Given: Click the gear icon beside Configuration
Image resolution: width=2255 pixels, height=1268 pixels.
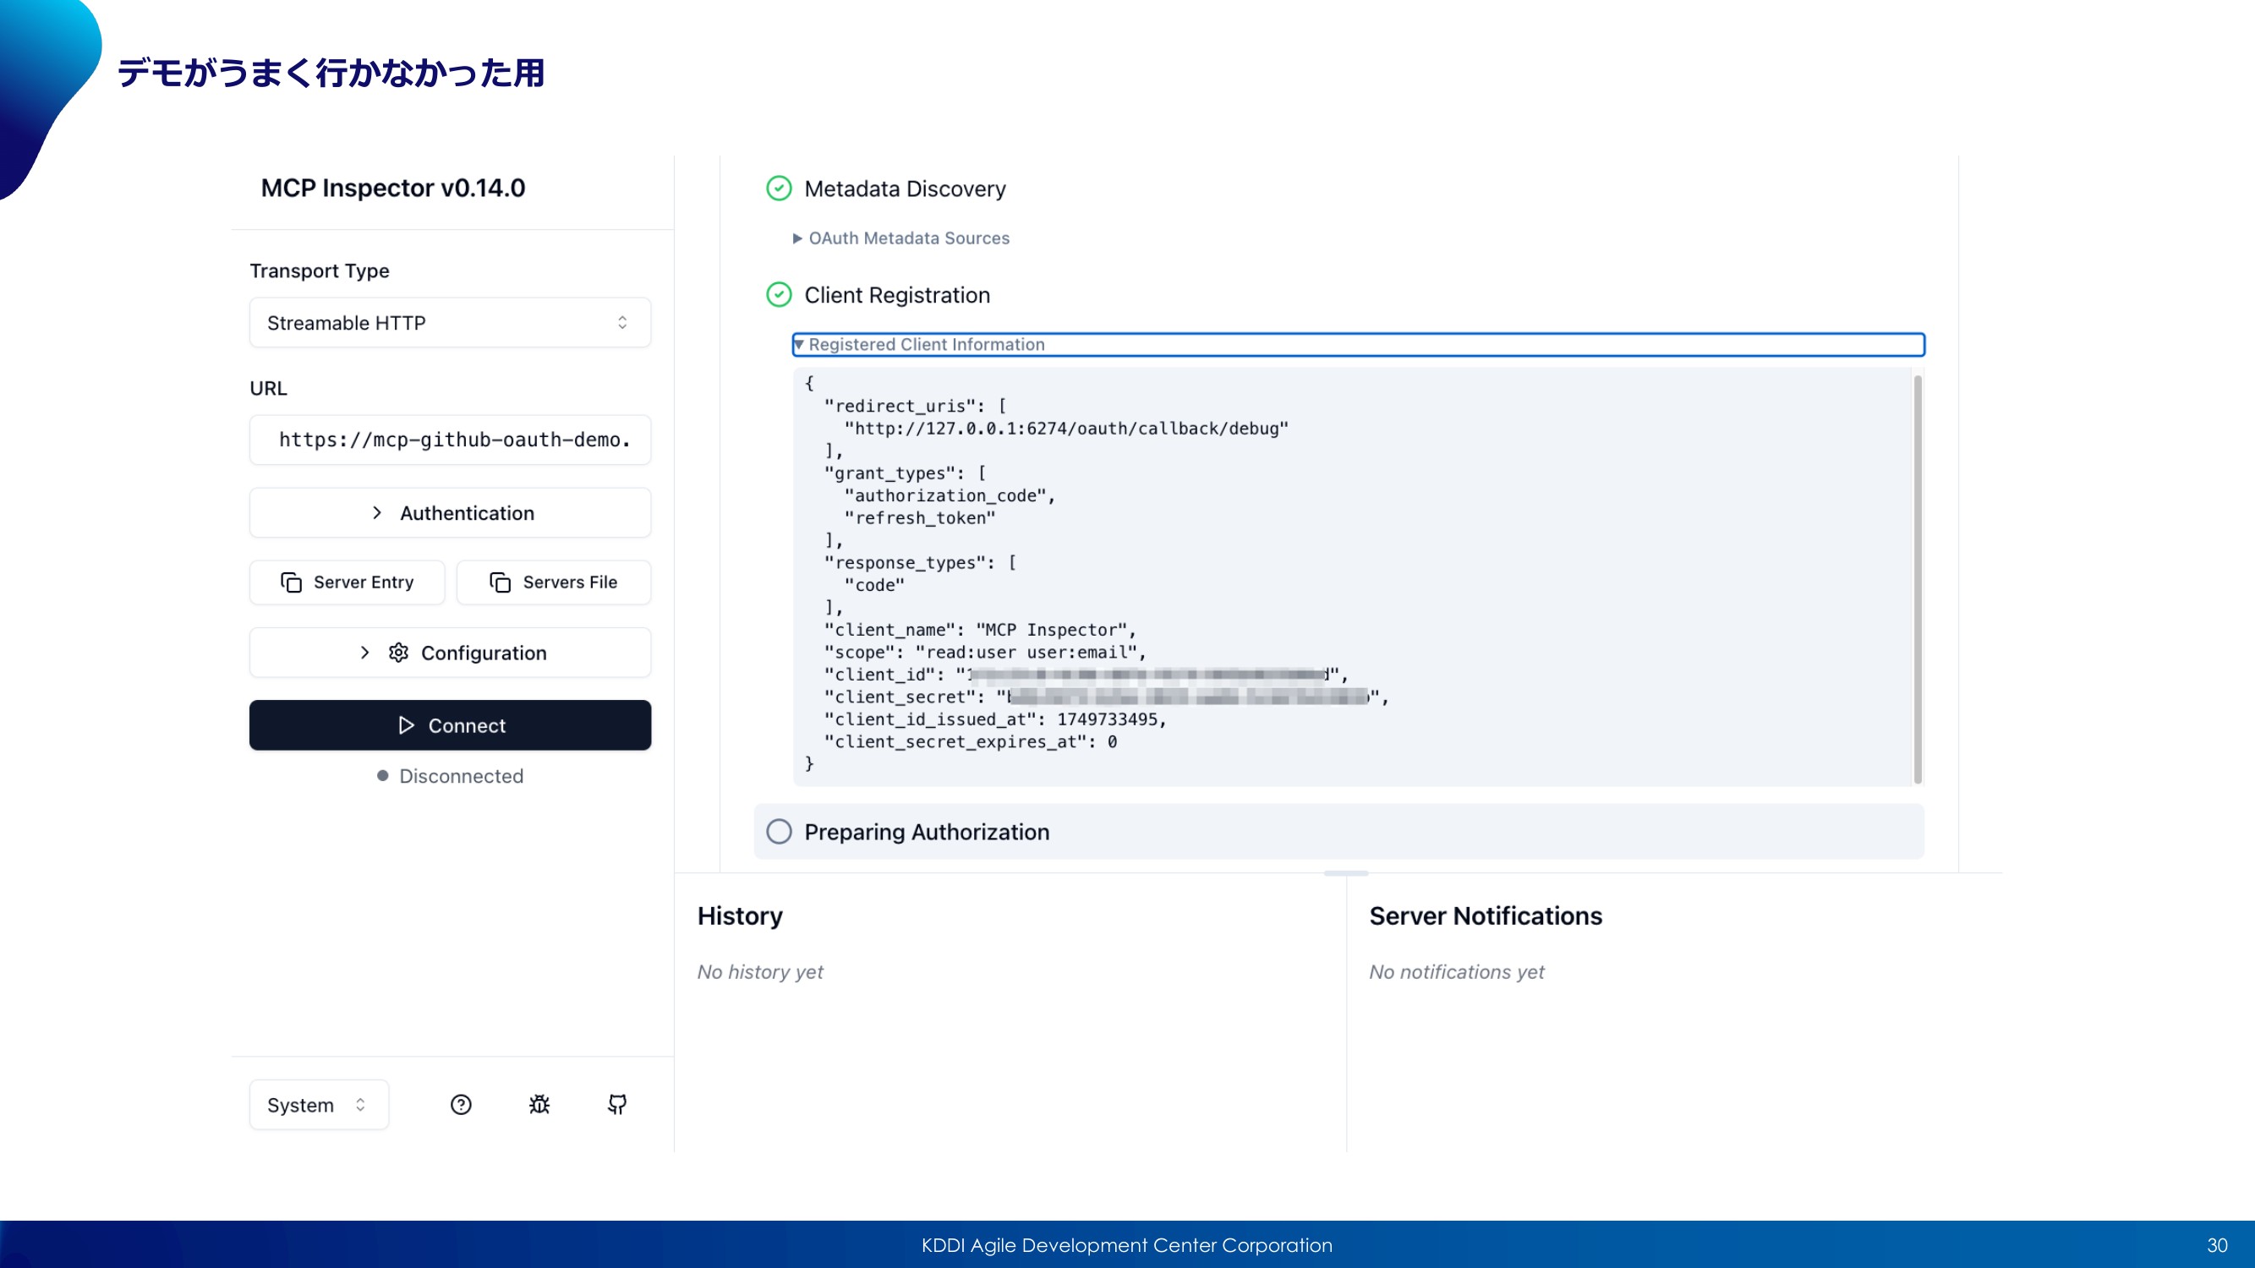Looking at the screenshot, I should 398,653.
